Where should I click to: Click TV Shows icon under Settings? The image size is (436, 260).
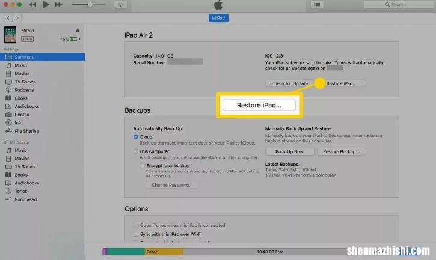coord(8,82)
